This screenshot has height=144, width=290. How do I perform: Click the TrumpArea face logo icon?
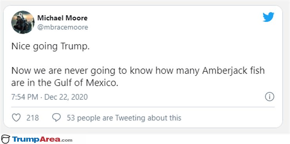5,139
